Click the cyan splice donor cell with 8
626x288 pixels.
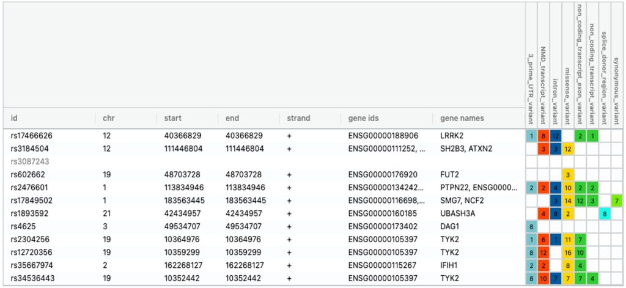coord(605,213)
